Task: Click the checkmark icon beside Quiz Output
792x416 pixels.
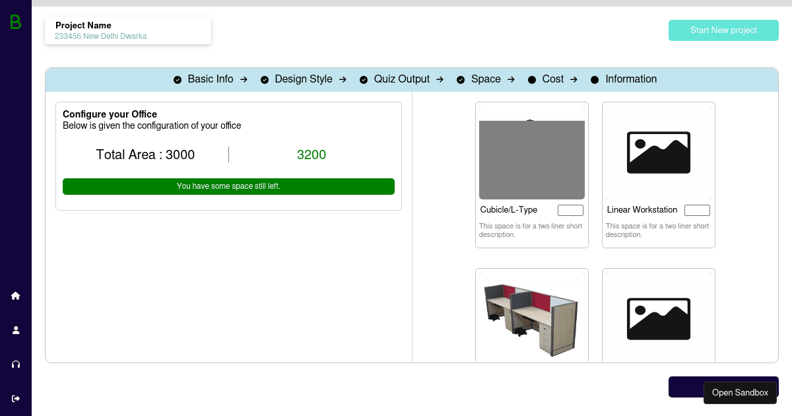Action: tap(364, 79)
